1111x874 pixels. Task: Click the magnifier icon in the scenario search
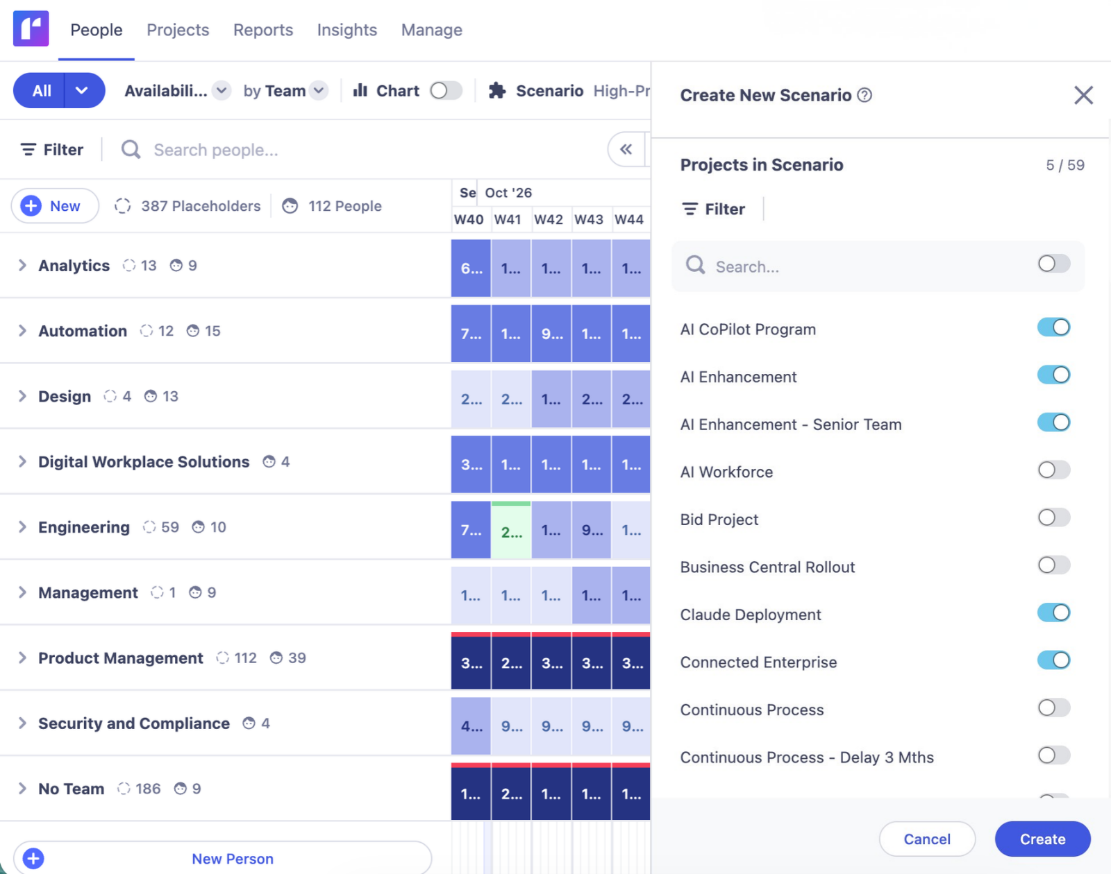click(695, 265)
